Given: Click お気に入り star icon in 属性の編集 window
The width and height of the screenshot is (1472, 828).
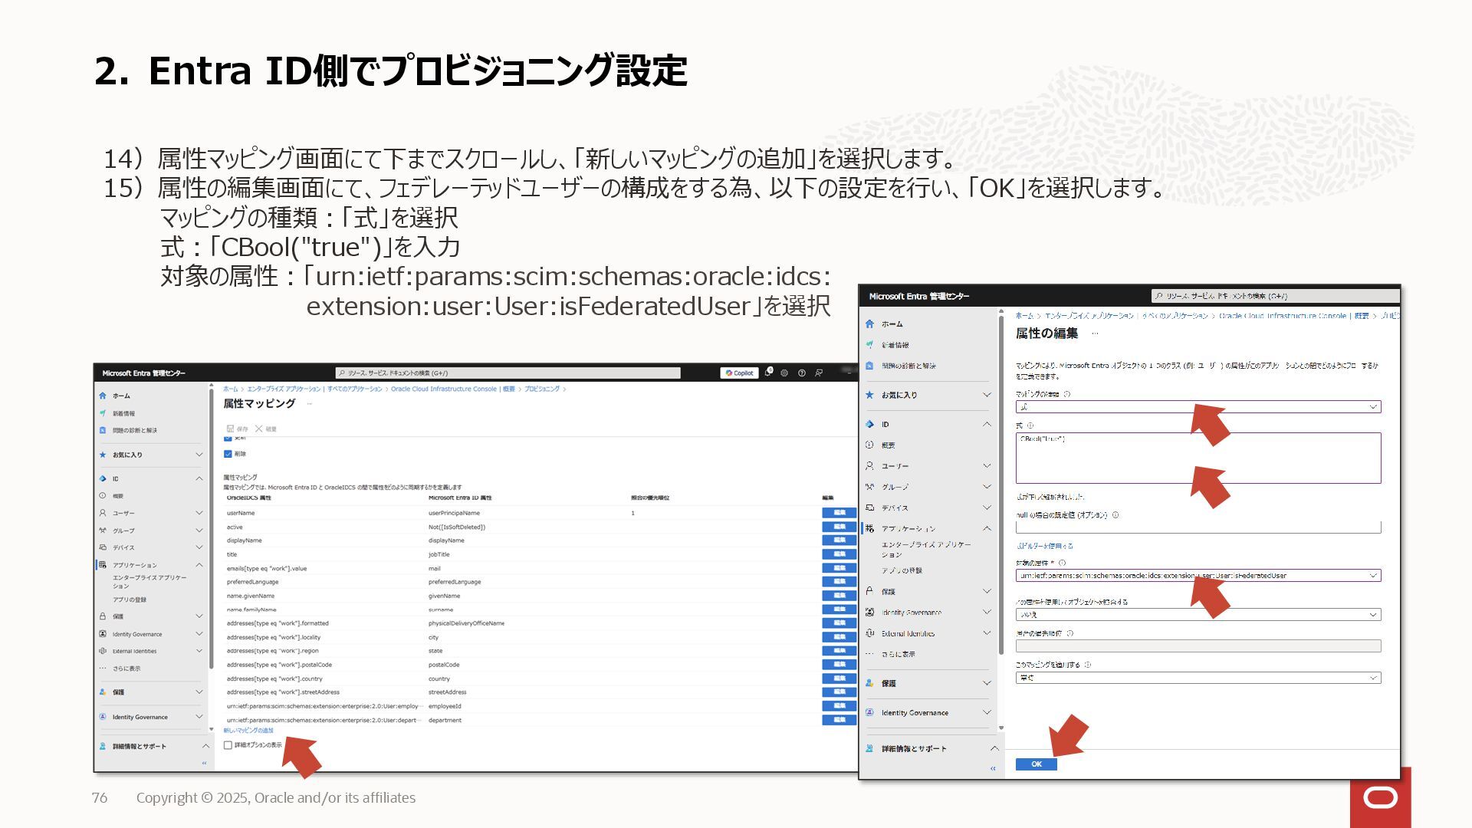Looking at the screenshot, I should [x=869, y=395].
